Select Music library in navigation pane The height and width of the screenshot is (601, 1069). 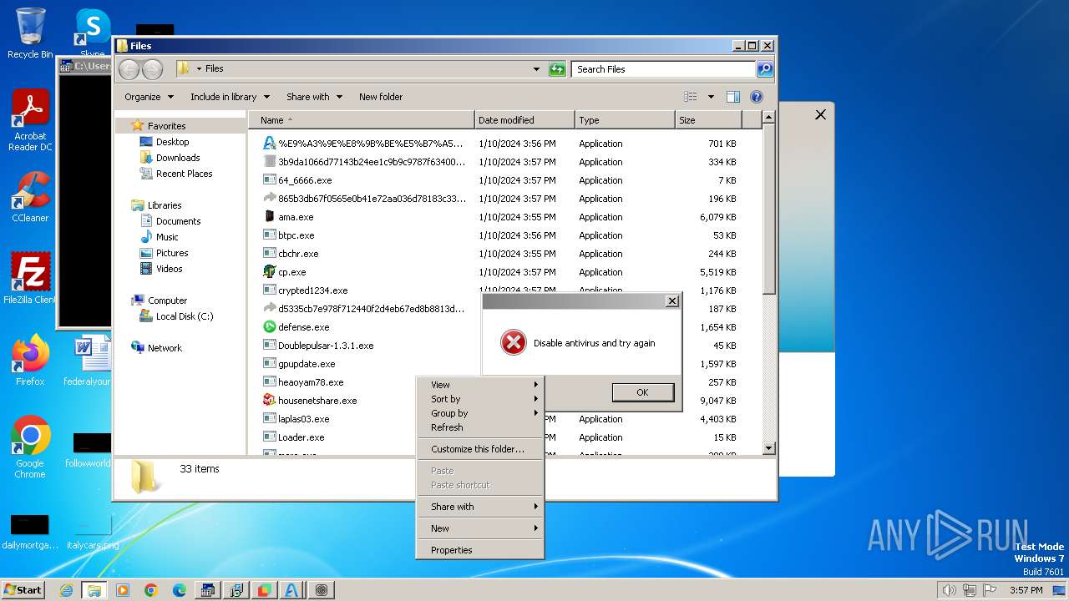pos(167,237)
